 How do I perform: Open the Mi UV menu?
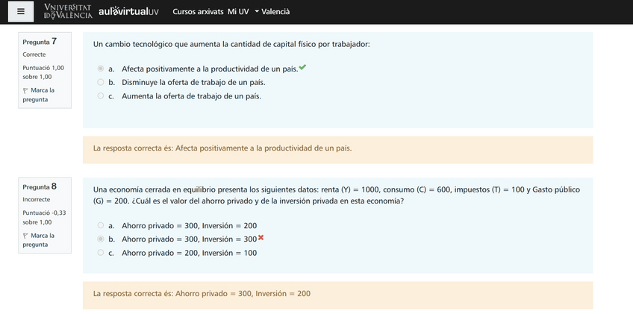pos(238,12)
